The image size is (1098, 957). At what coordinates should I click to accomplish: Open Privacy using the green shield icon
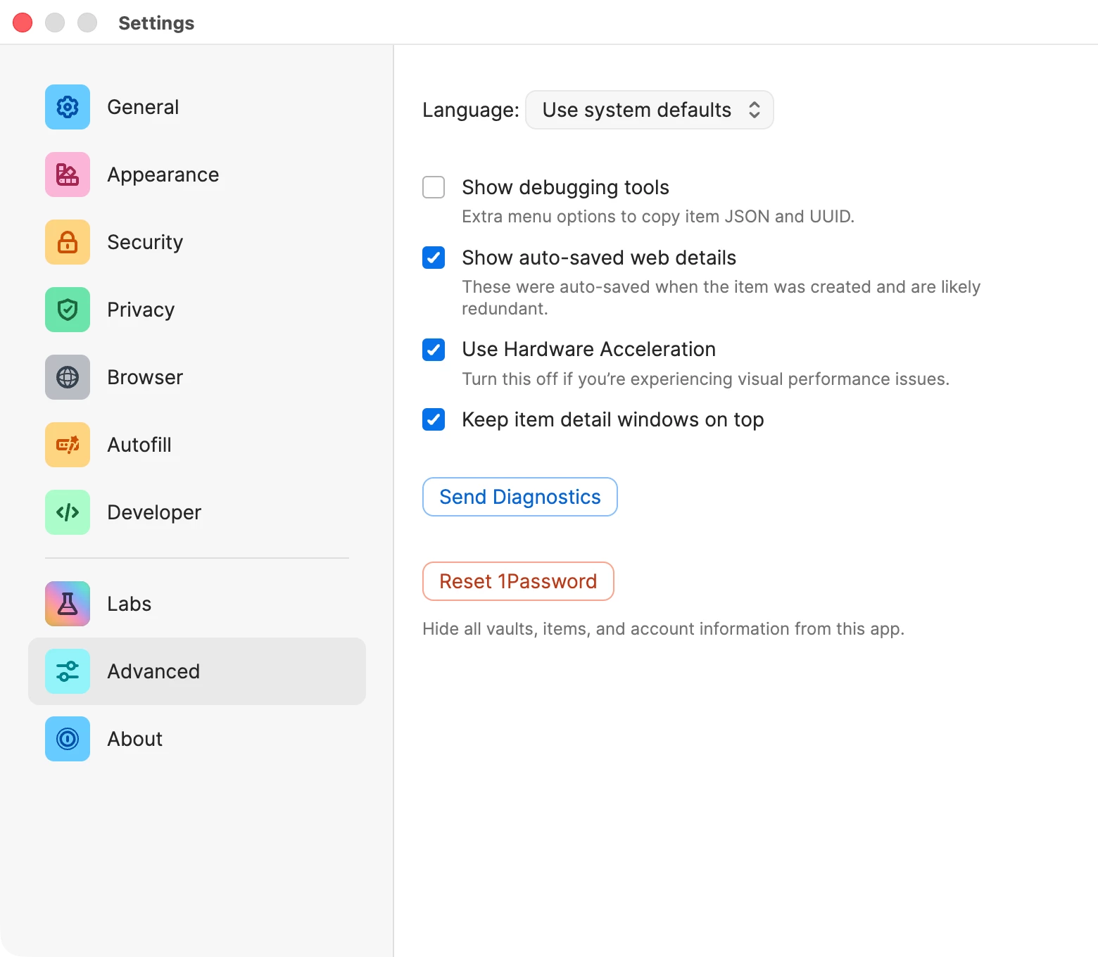(68, 310)
